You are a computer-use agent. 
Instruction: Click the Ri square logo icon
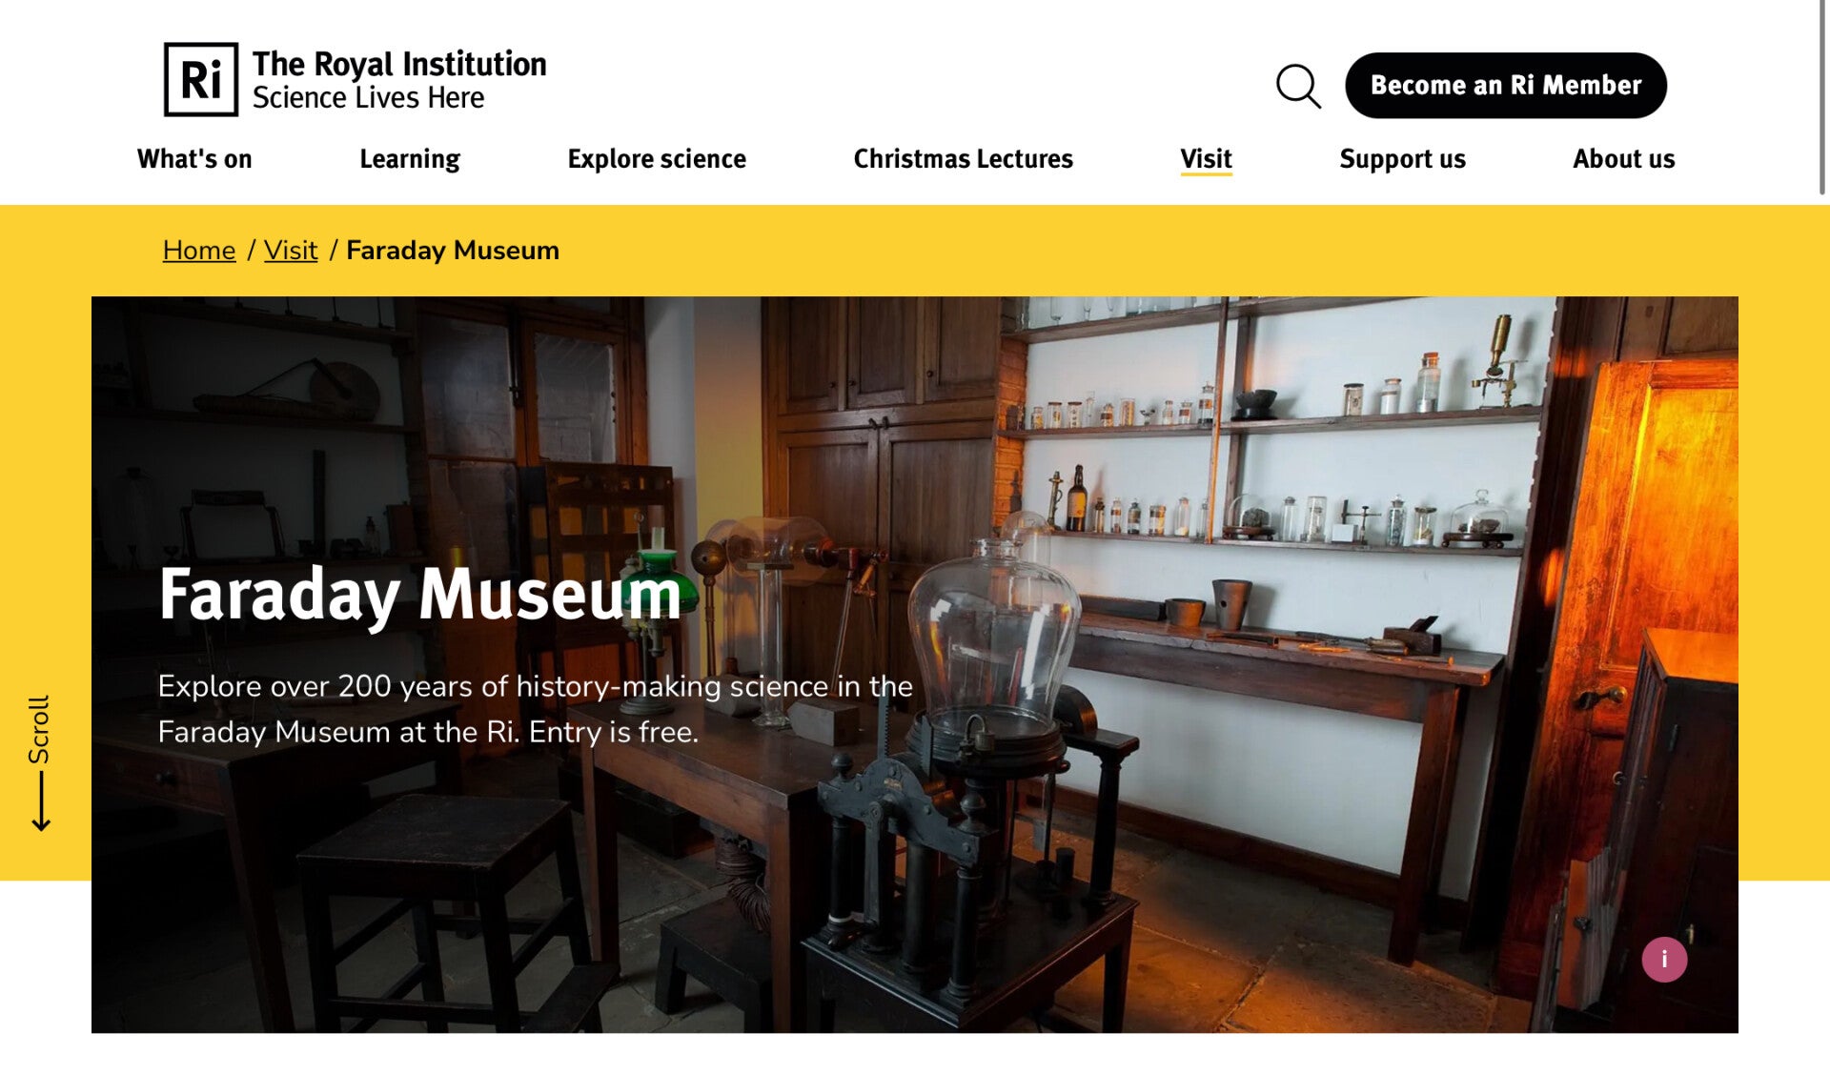pyautogui.click(x=201, y=79)
